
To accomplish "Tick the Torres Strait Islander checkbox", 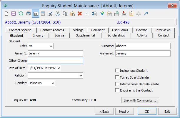I will coord(117,77).
